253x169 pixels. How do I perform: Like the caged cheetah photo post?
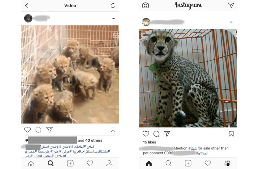coord(146,134)
